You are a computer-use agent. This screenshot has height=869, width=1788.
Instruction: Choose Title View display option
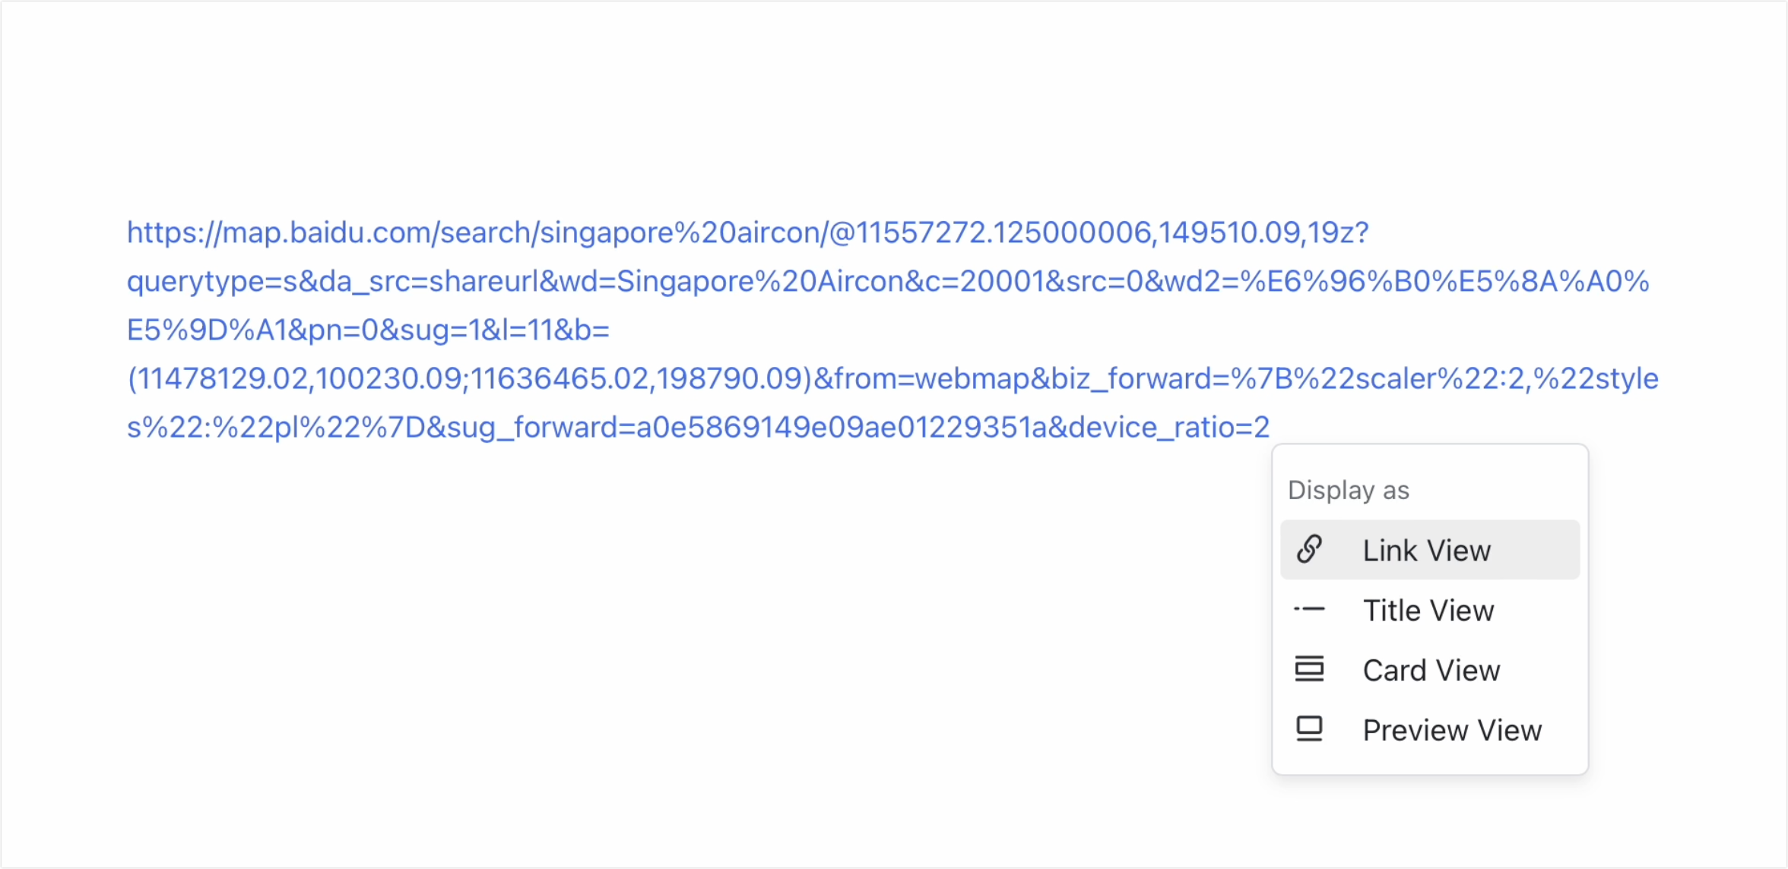point(1429,610)
